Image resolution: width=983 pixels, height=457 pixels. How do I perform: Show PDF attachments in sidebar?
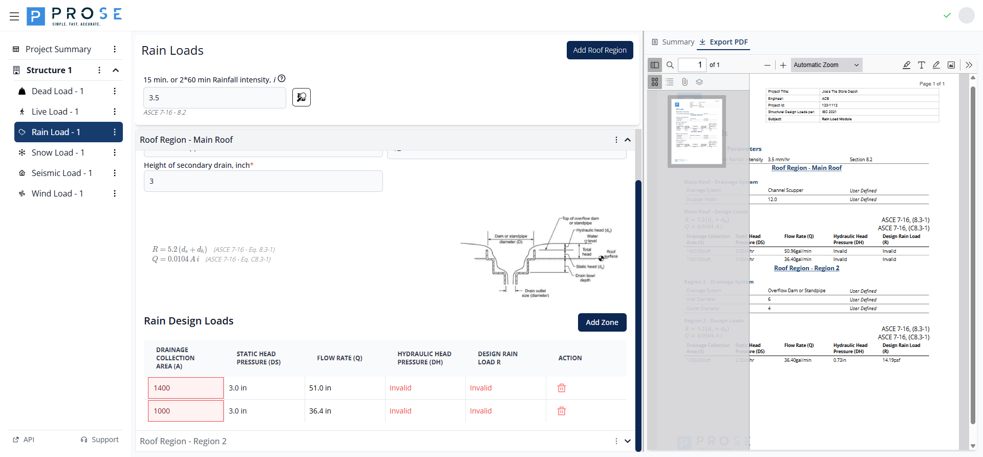point(685,82)
